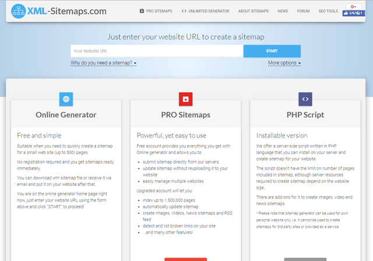The image size is (373, 261).
Task: Click the easily manage multiple websites bullet
Action: click(173, 181)
